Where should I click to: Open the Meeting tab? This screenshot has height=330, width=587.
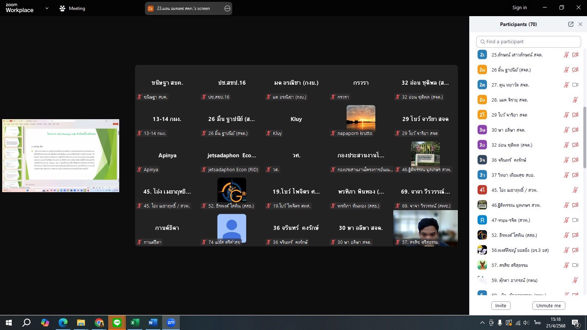72,8
